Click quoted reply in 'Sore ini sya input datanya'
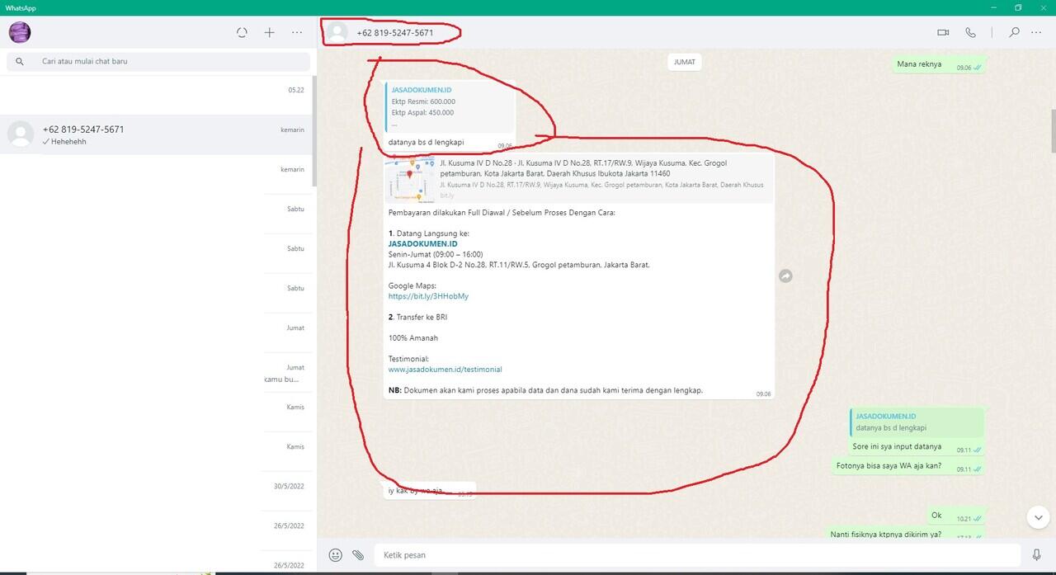The image size is (1056, 575). coord(917,422)
